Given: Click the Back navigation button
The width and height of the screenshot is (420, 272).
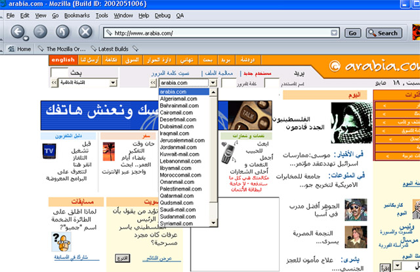Looking at the screenshot, I should [x=18, y=32].
